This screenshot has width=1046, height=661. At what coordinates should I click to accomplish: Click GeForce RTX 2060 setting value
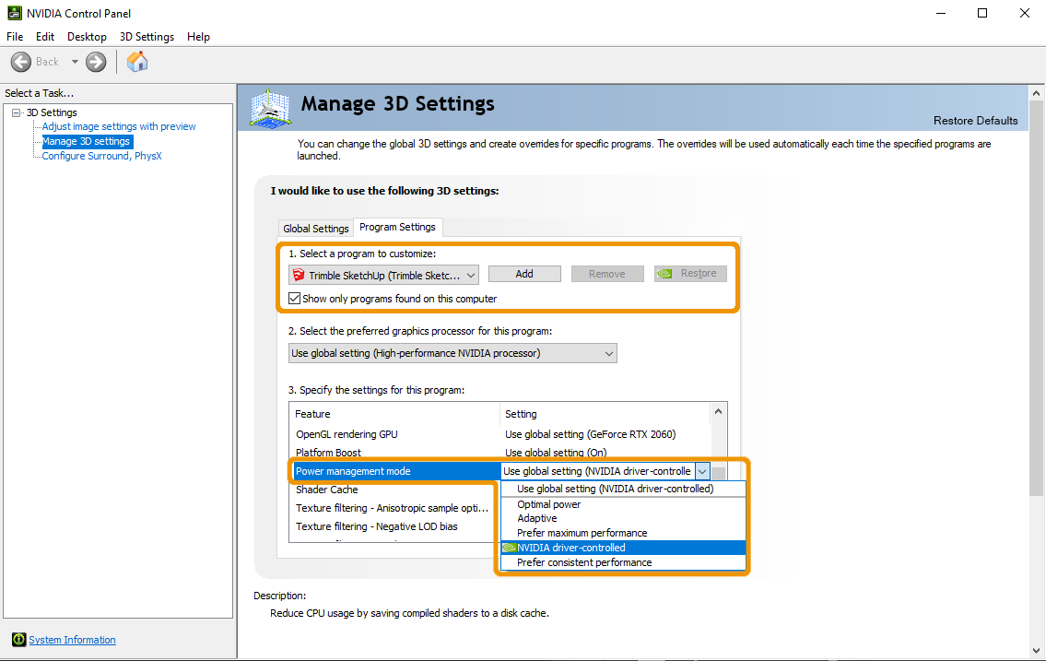coord(591,434)
